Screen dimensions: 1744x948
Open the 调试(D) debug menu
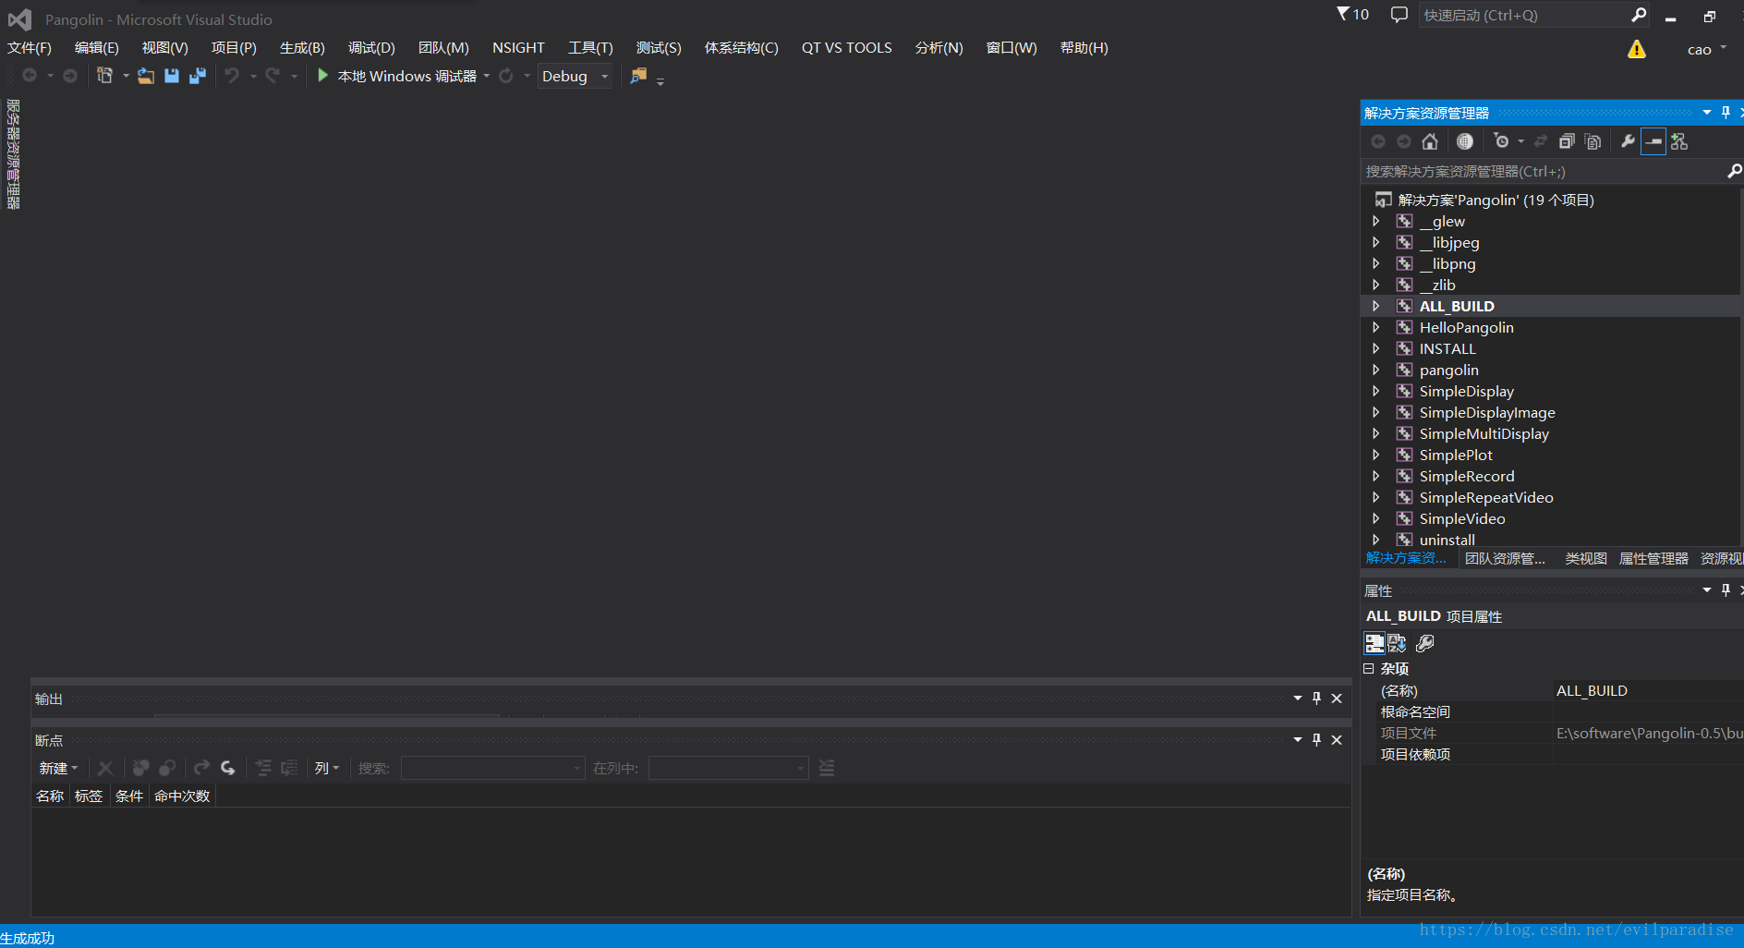(371, 47)
